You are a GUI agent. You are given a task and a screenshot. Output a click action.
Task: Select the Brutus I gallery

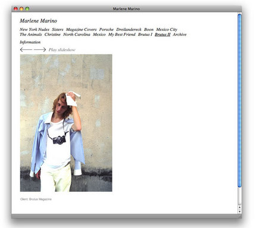[145, 35]
